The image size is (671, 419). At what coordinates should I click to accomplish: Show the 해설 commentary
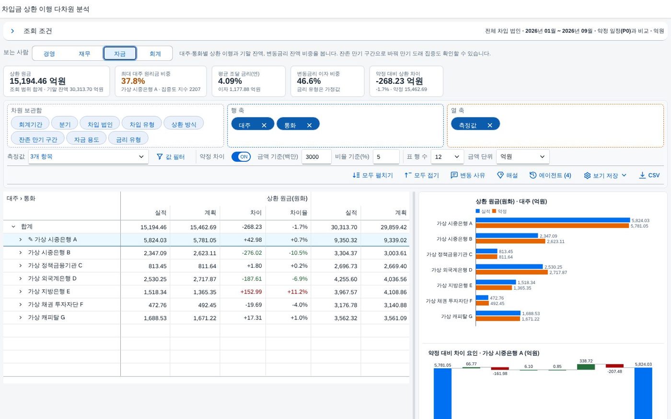[507, 175]
